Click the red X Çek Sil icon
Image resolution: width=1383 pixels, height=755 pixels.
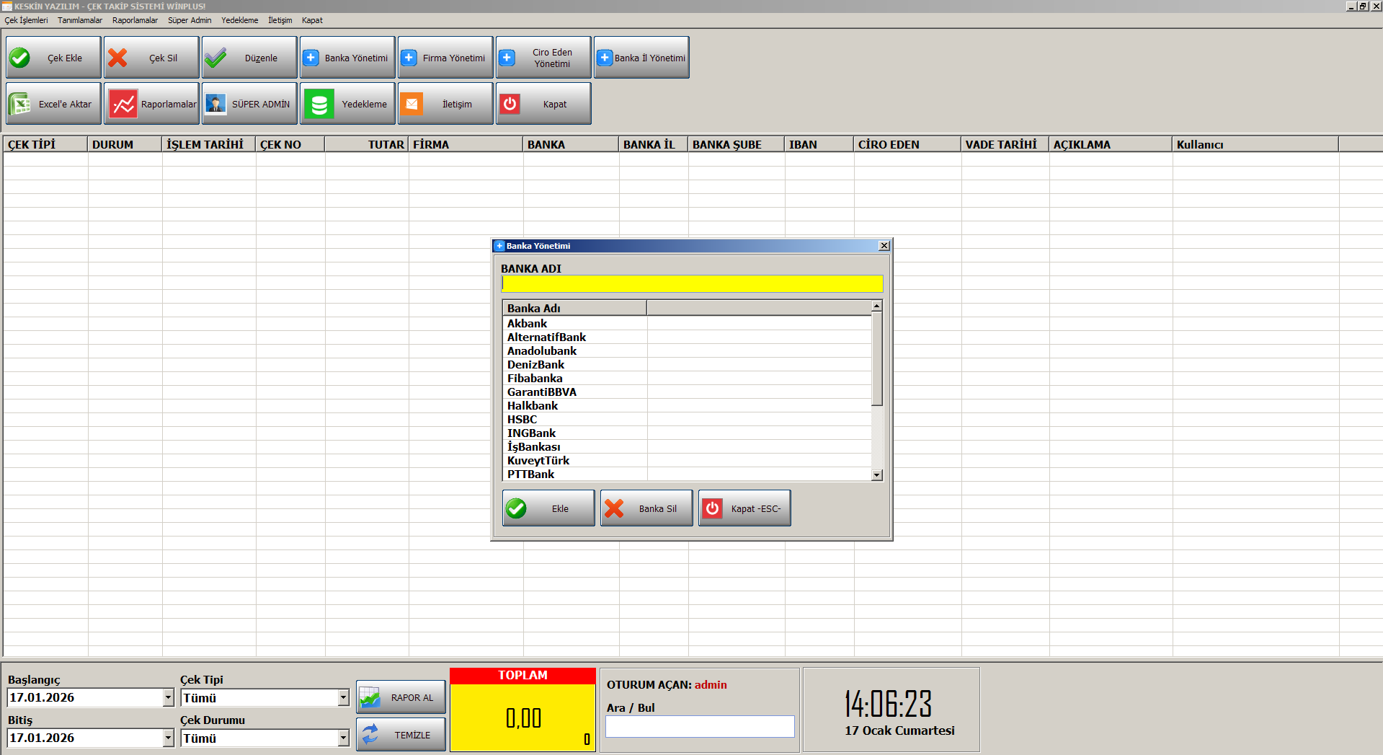[118, 58]
